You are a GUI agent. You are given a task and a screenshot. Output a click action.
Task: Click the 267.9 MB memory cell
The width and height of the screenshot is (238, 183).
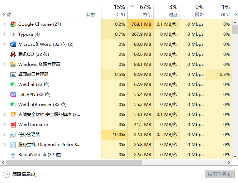click(x=141, y=34)
